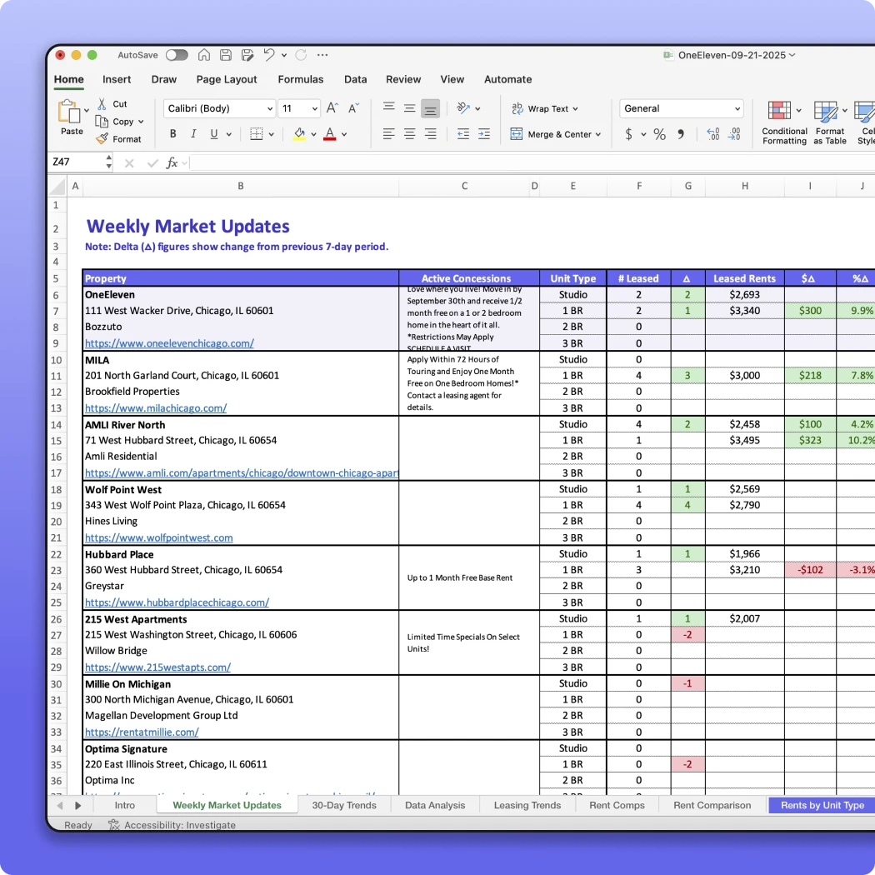Open the Undo history dropdown arrow

tap(284, 55)
